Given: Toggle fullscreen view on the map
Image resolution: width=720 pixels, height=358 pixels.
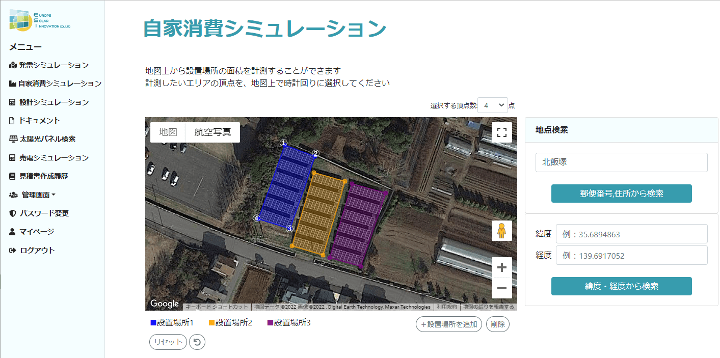Looking at the screenshot, I should coord(501,133).
